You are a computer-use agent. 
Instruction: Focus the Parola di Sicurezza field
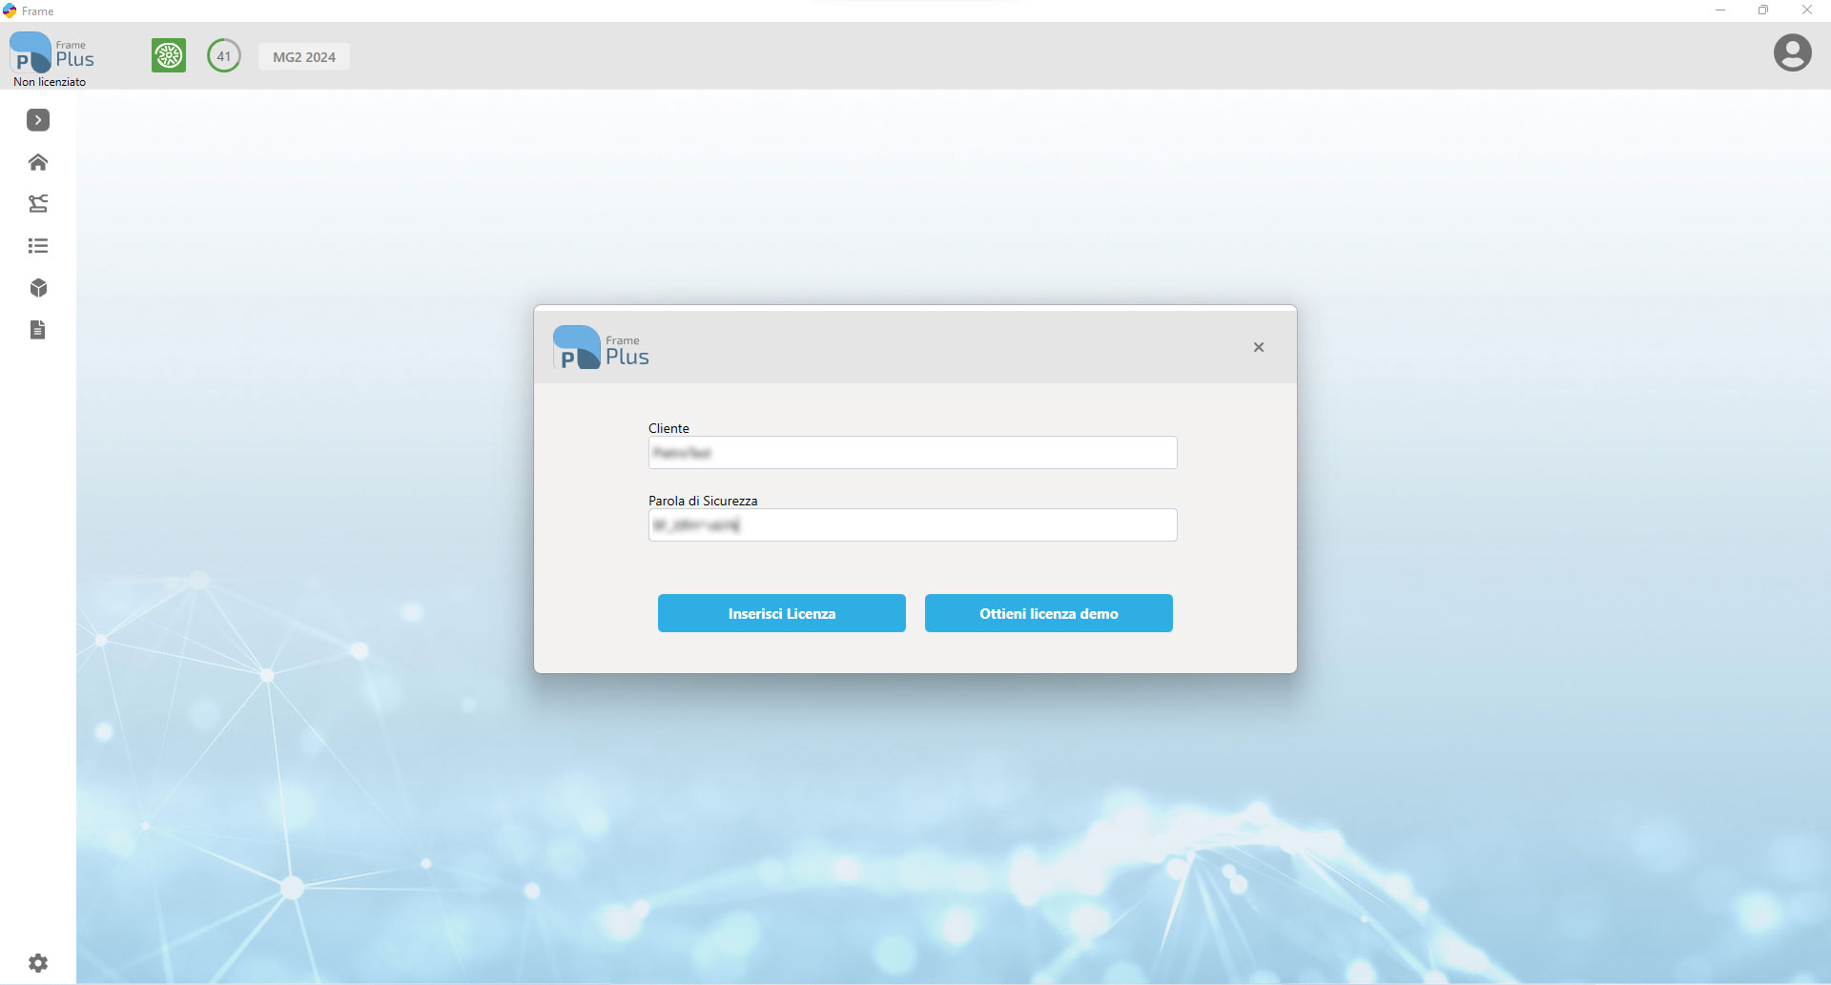(913, 524)
